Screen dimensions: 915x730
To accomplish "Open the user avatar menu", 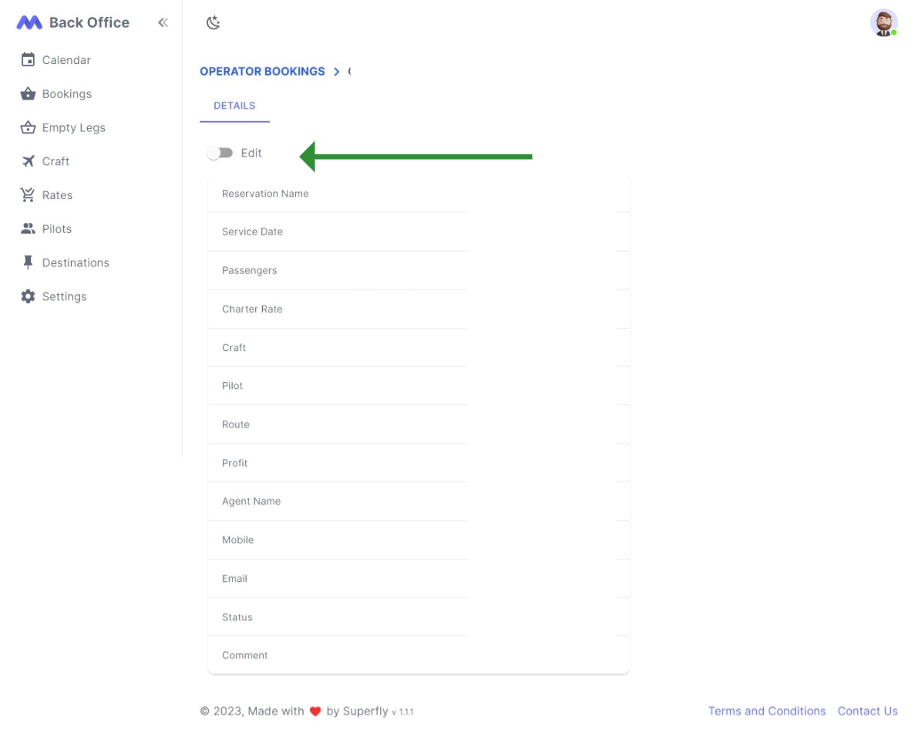I will [883, 23].
